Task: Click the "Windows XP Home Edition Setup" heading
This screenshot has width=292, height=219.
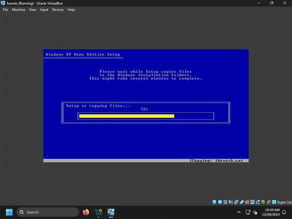Action: click(83, 54)
